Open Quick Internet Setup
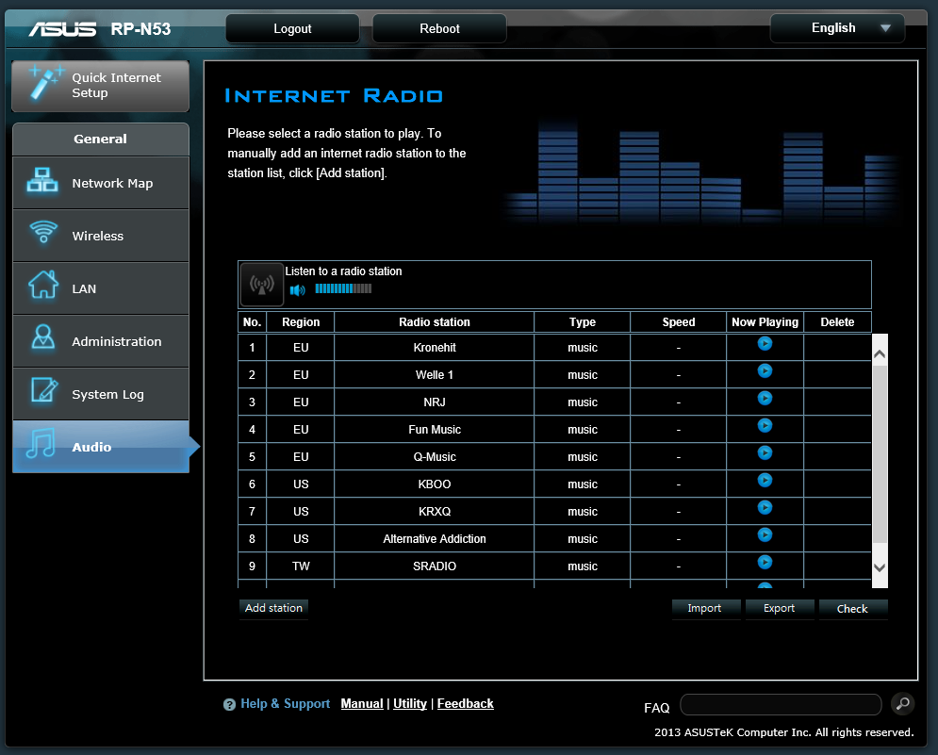The width and height of the screenshot is (938, 755). (x=101, y=86)
